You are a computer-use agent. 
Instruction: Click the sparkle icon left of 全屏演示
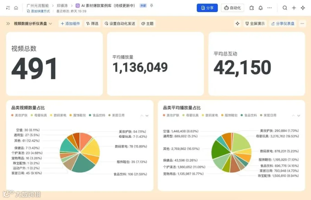click(237, 23)
